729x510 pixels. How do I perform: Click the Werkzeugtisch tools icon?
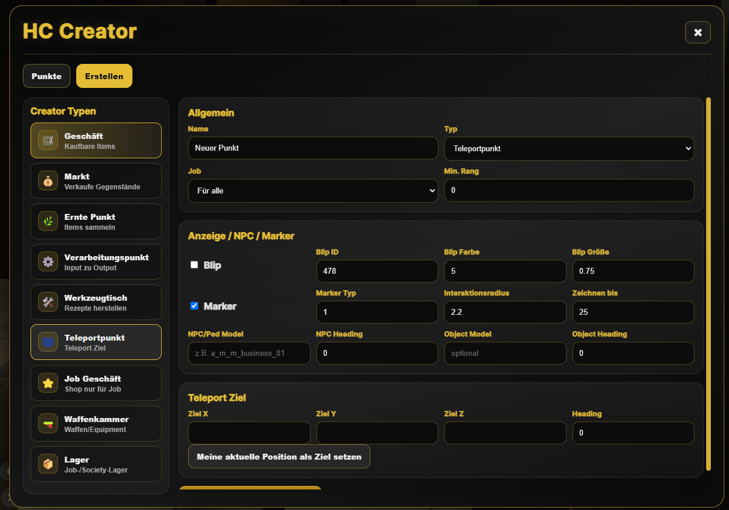(x=48, y=302)
